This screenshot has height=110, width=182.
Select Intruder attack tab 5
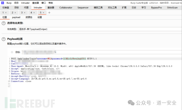(41, 13)
